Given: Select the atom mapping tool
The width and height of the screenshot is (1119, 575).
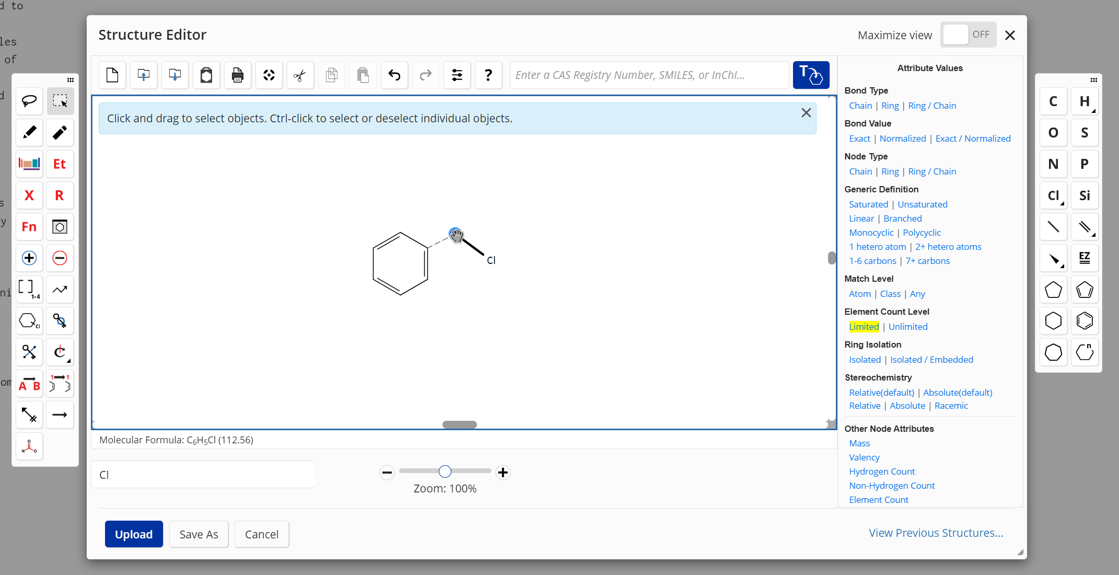Looking at the screenshot, I should point(60,383).
